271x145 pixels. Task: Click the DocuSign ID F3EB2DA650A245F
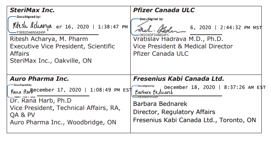point(32,32)
